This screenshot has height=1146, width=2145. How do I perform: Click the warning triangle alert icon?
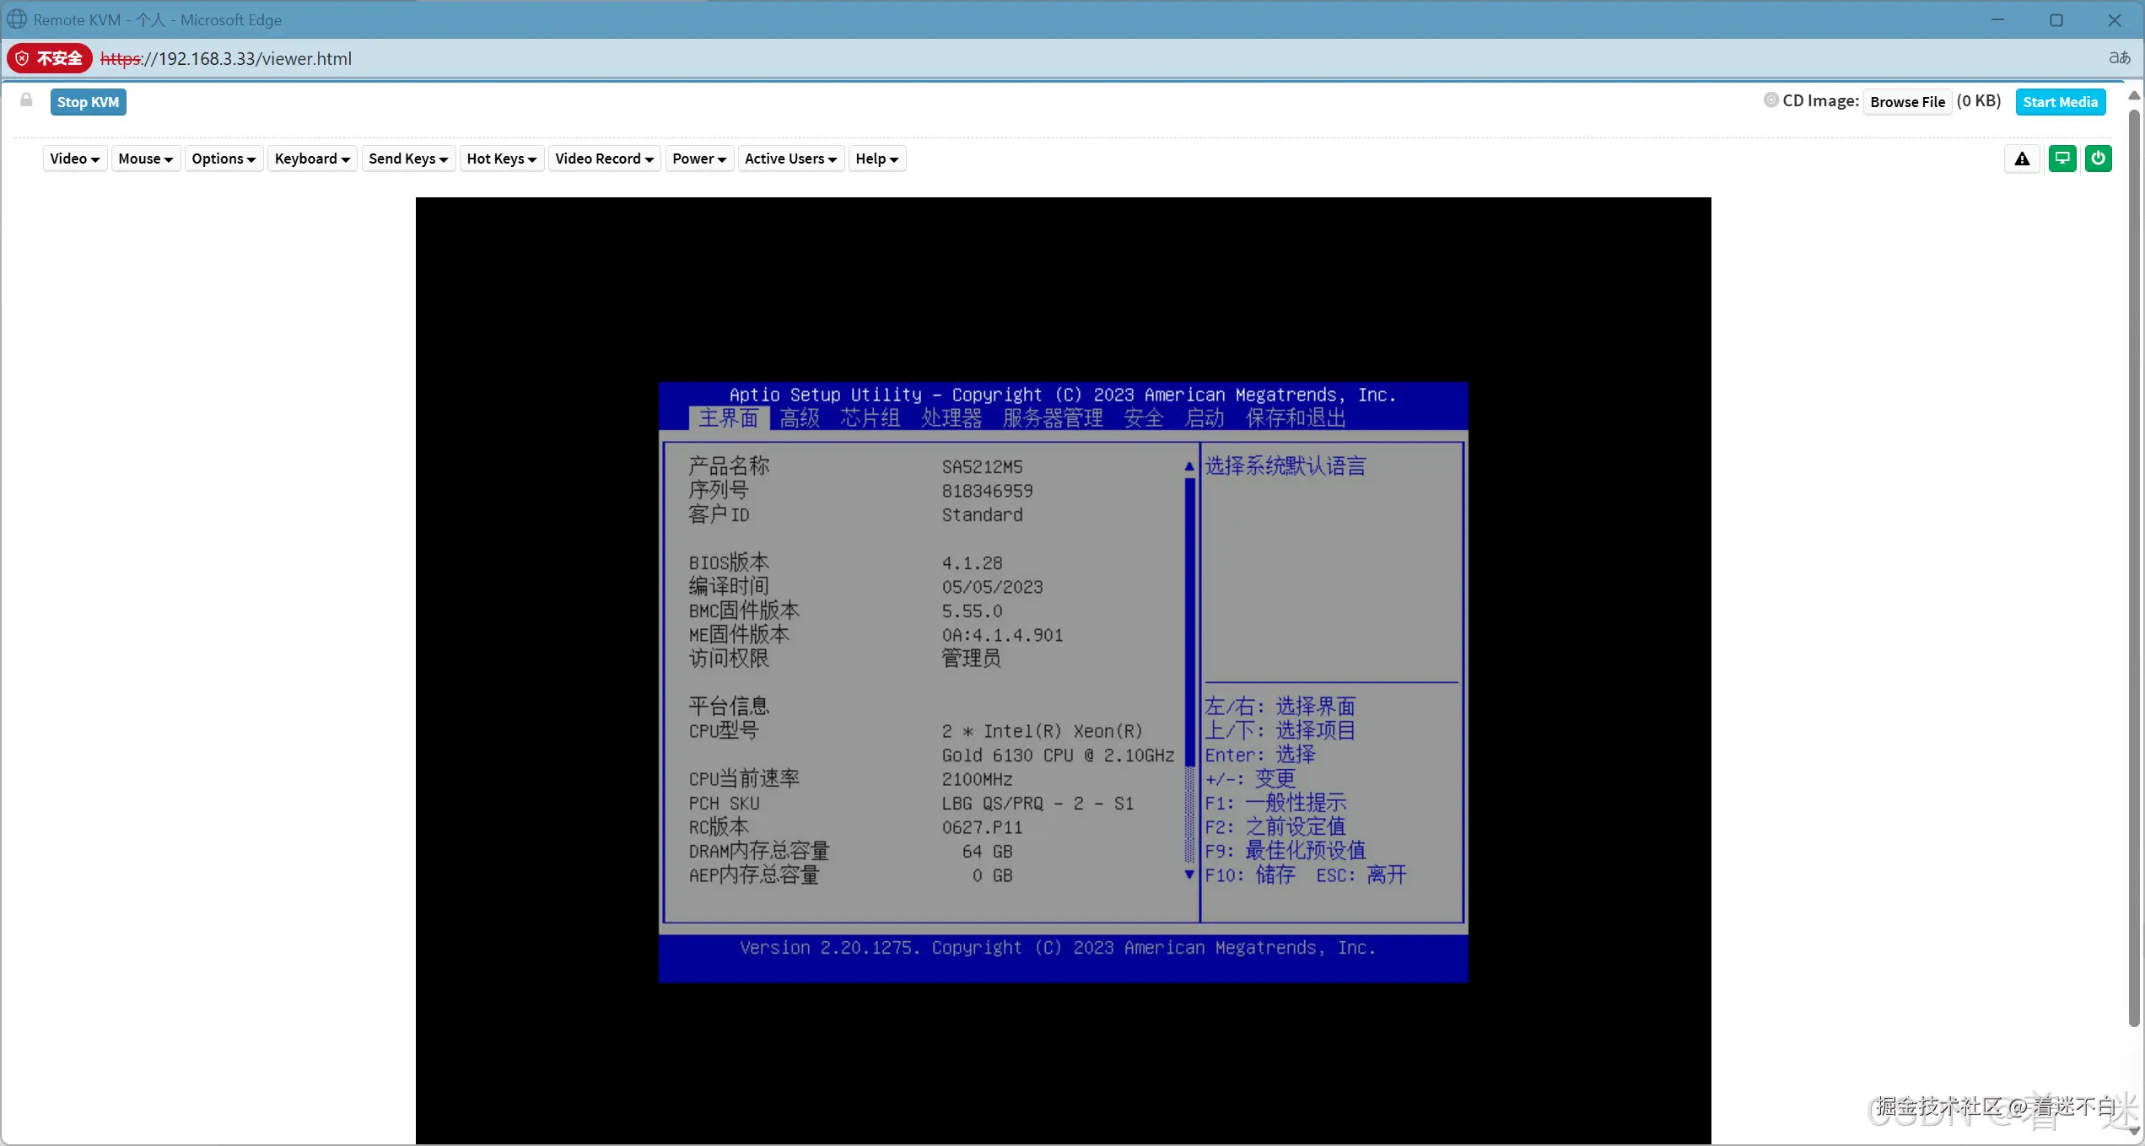pos(2022,159)
